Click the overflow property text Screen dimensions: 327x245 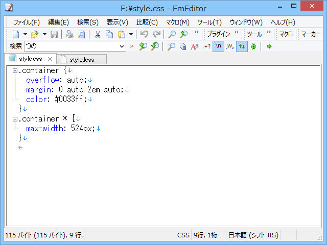click(43, 80)
